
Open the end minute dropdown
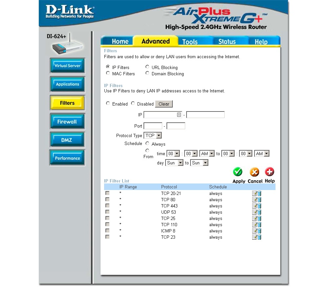(246, 154)
